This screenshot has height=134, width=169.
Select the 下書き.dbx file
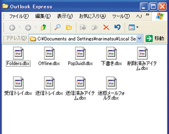pos(111,56)
